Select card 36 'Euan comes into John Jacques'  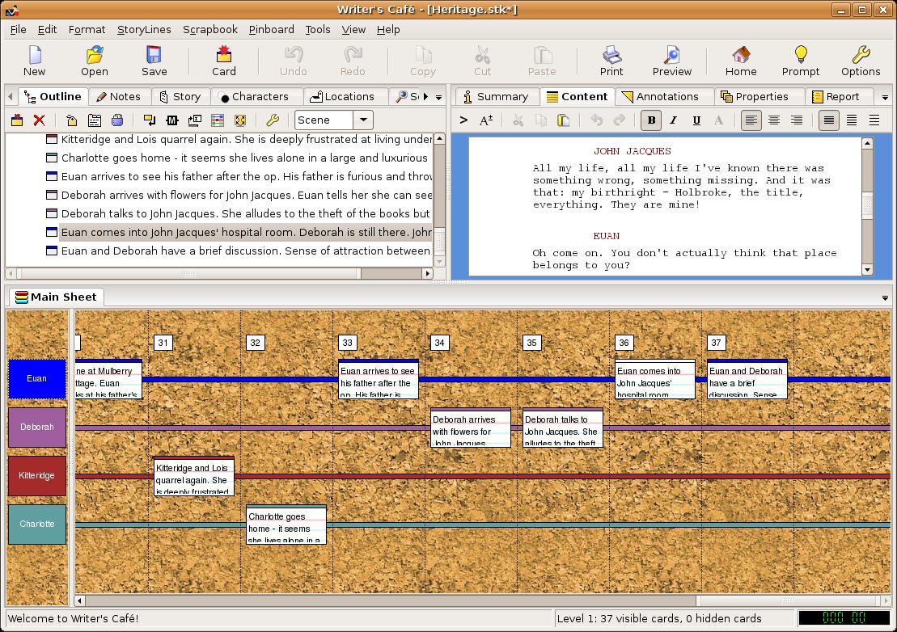655,379
